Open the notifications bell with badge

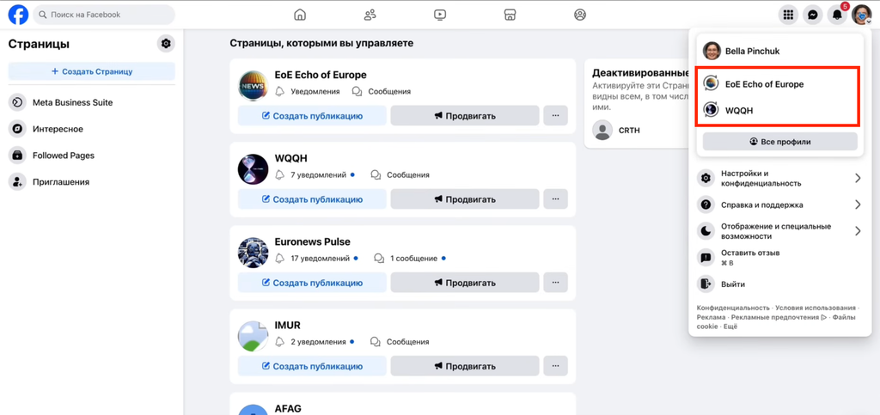[x=837, y=15]
